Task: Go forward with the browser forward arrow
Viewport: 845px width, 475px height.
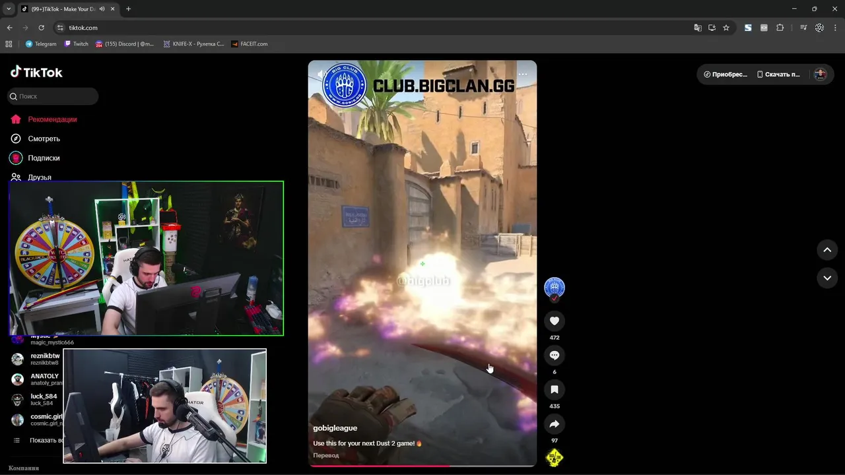Action: tap(26, 28)
